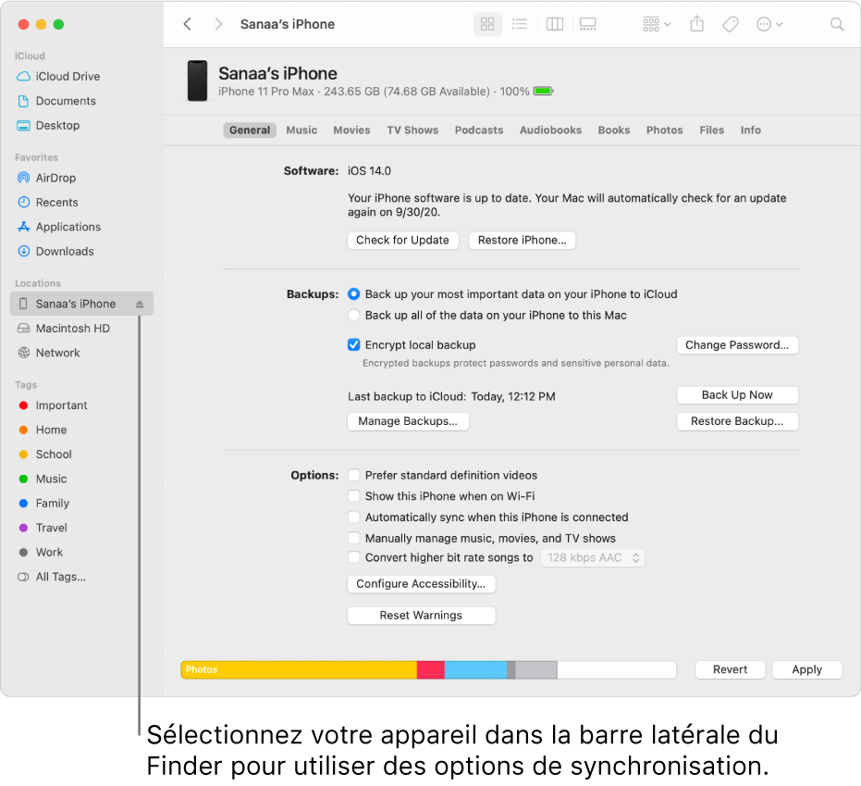Enable Manually manage music, movies, TV
This screenshot has height=786, width=861.
pyautogui.click(x=354, y=538)
